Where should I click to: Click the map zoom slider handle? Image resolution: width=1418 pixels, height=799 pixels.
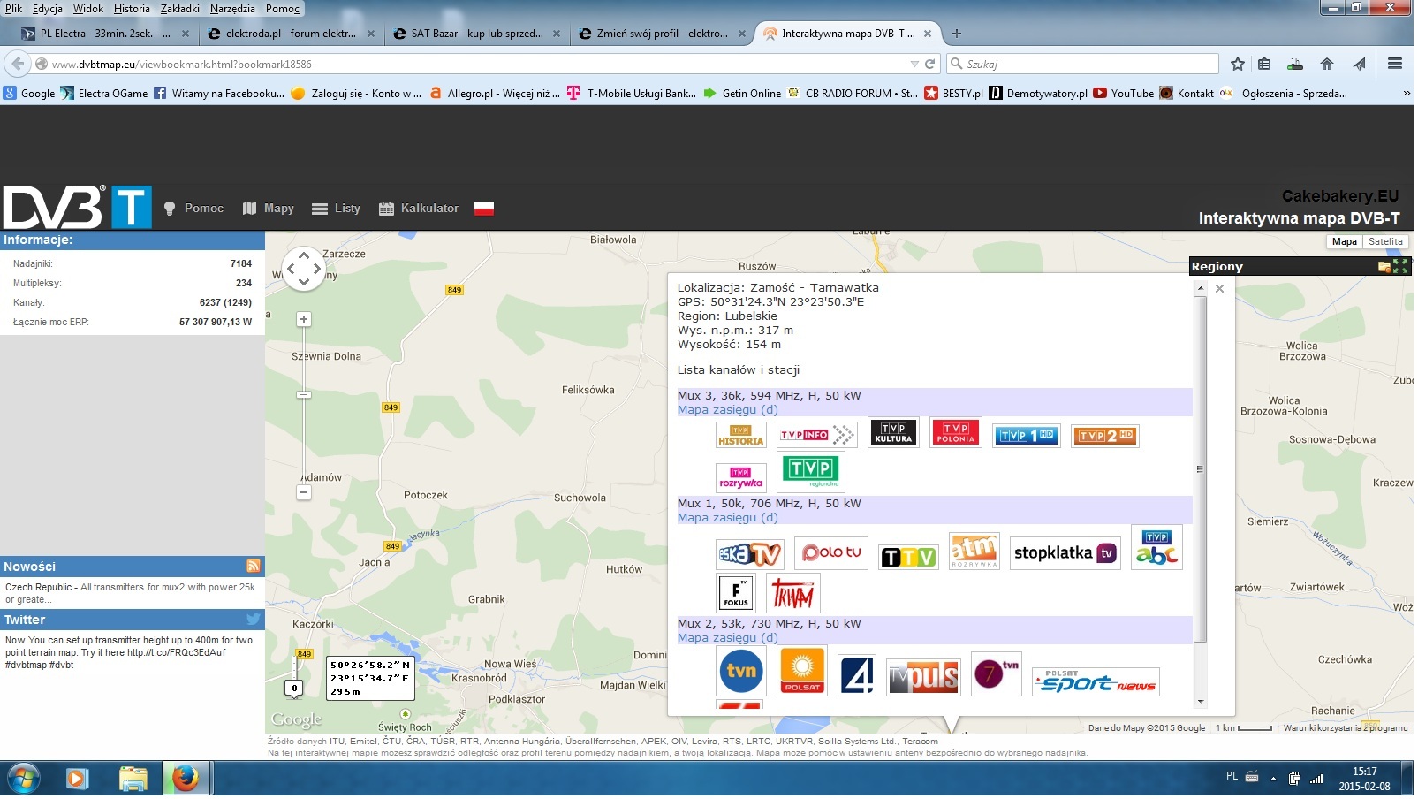click(304, 395)
